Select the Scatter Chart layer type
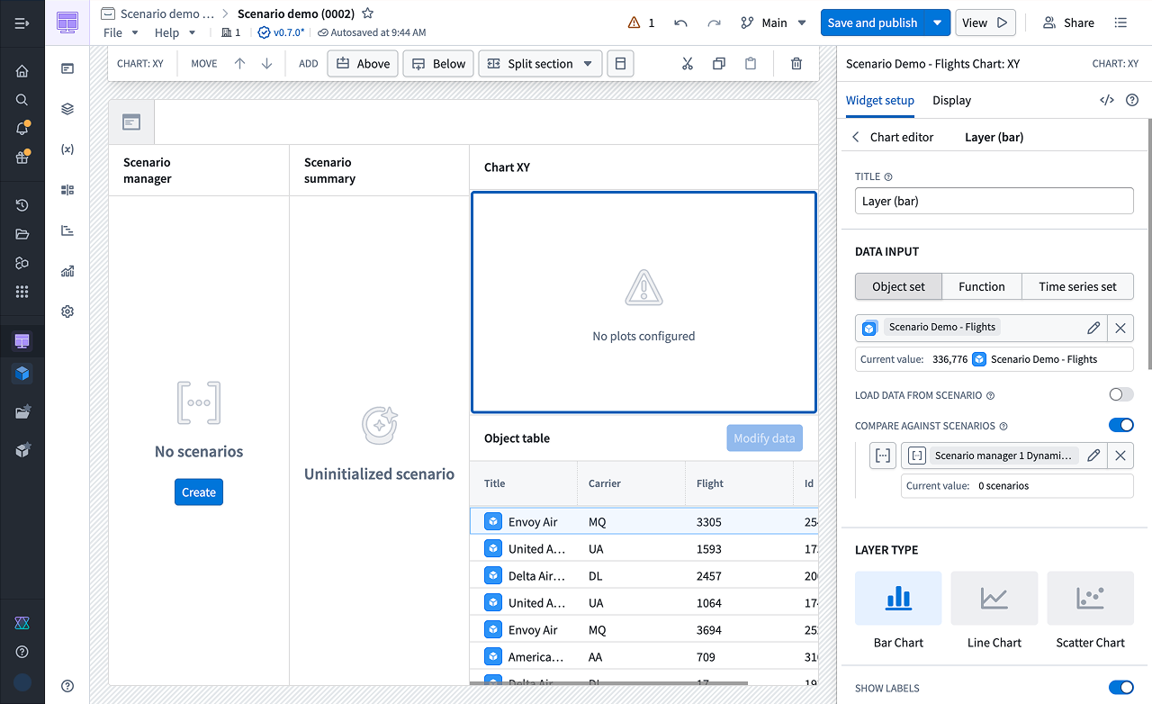The image size is (1152, 704). pyautogui.click(x=1090, y=611)
